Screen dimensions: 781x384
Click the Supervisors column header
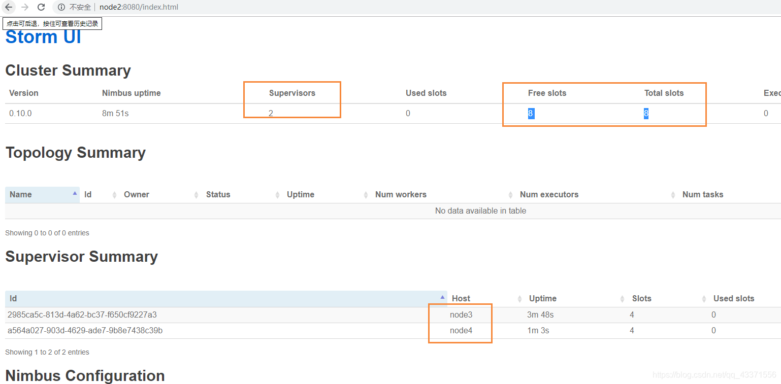292,93
